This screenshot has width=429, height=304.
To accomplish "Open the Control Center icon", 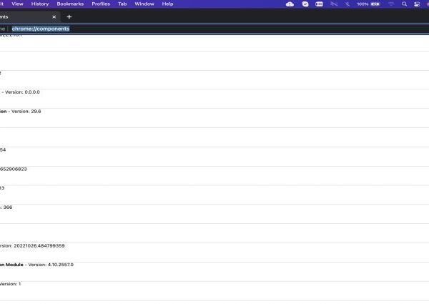I will (x=417, y=4).
